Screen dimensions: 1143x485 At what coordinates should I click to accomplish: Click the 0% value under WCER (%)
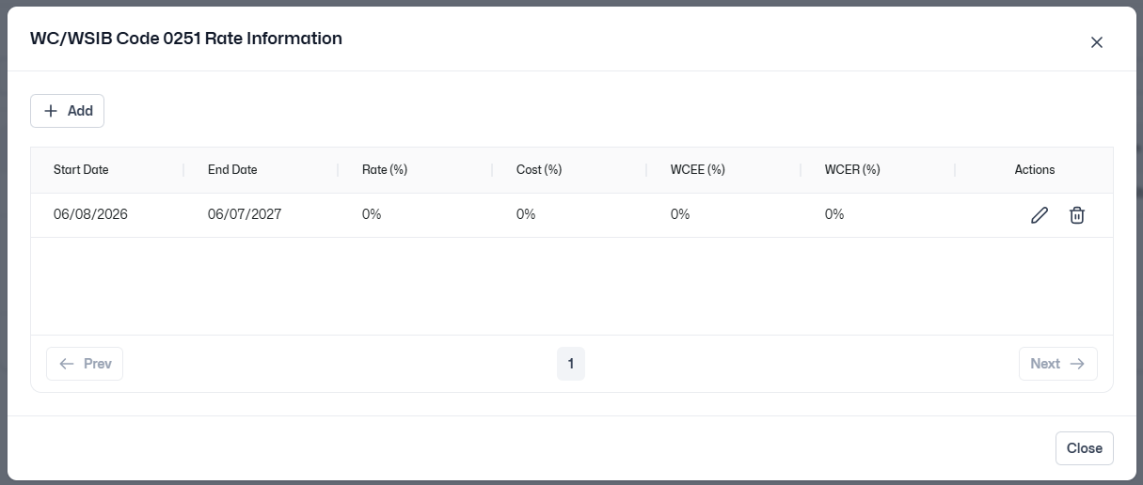[834, 214]
